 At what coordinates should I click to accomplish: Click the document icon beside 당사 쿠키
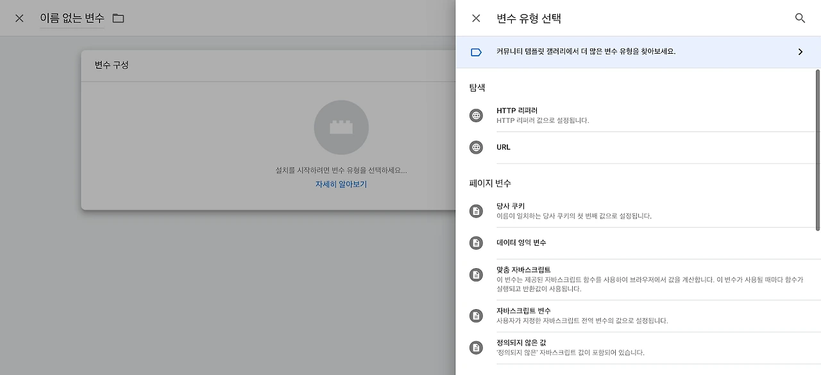pos(476,211)
